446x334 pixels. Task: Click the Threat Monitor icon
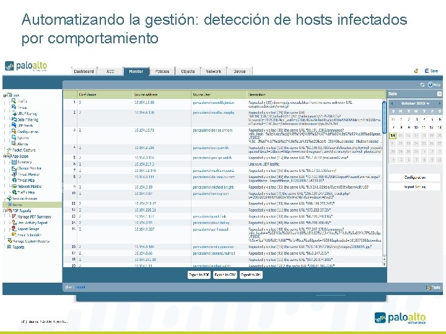[x=14, y=174]
